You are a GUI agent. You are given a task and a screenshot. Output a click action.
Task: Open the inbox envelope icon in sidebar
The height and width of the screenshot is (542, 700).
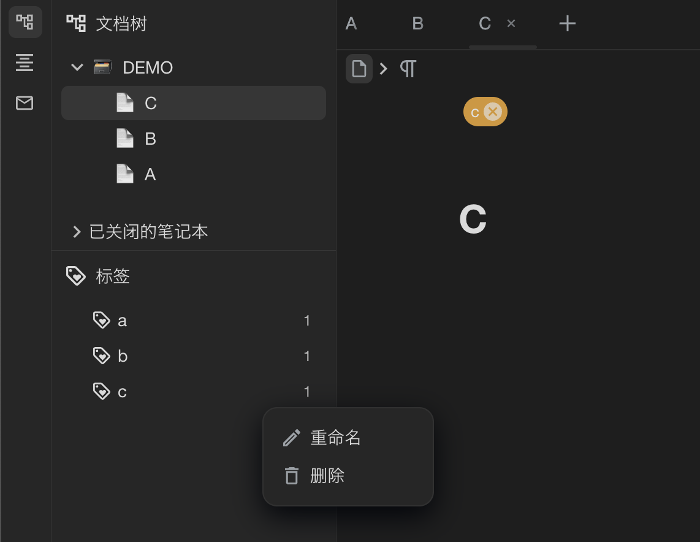[25, 103]
